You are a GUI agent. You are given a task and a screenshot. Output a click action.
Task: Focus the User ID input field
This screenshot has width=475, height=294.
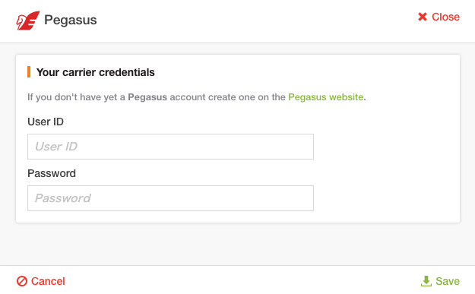coord(170,147)
